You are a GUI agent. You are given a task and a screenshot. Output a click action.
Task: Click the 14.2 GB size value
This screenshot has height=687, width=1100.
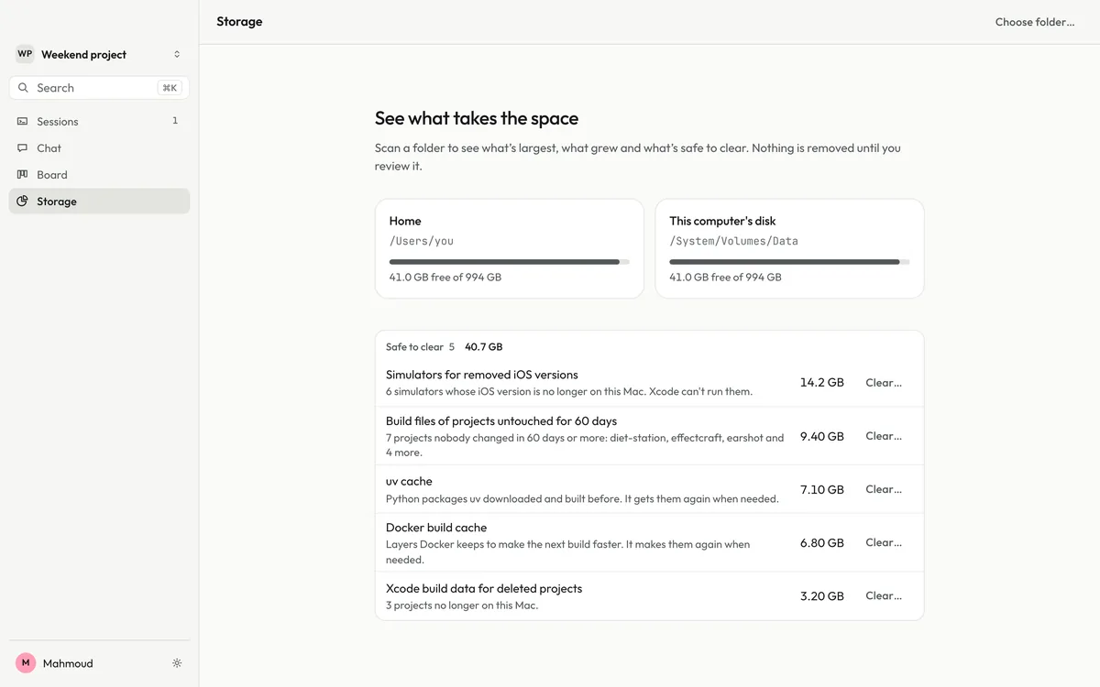coord(822,383)
